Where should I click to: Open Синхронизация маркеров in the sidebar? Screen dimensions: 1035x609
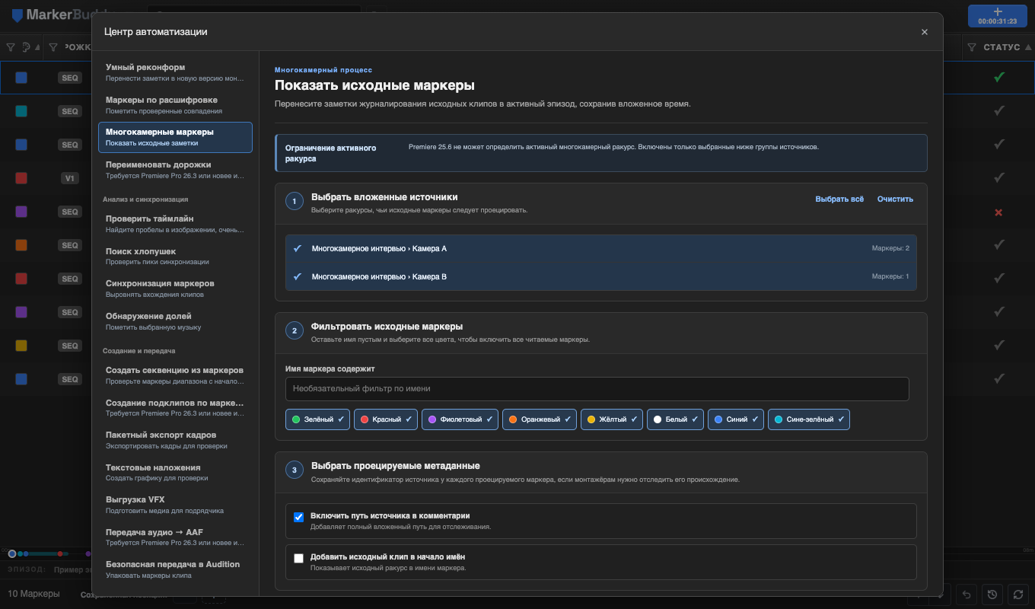pos(175,289)
